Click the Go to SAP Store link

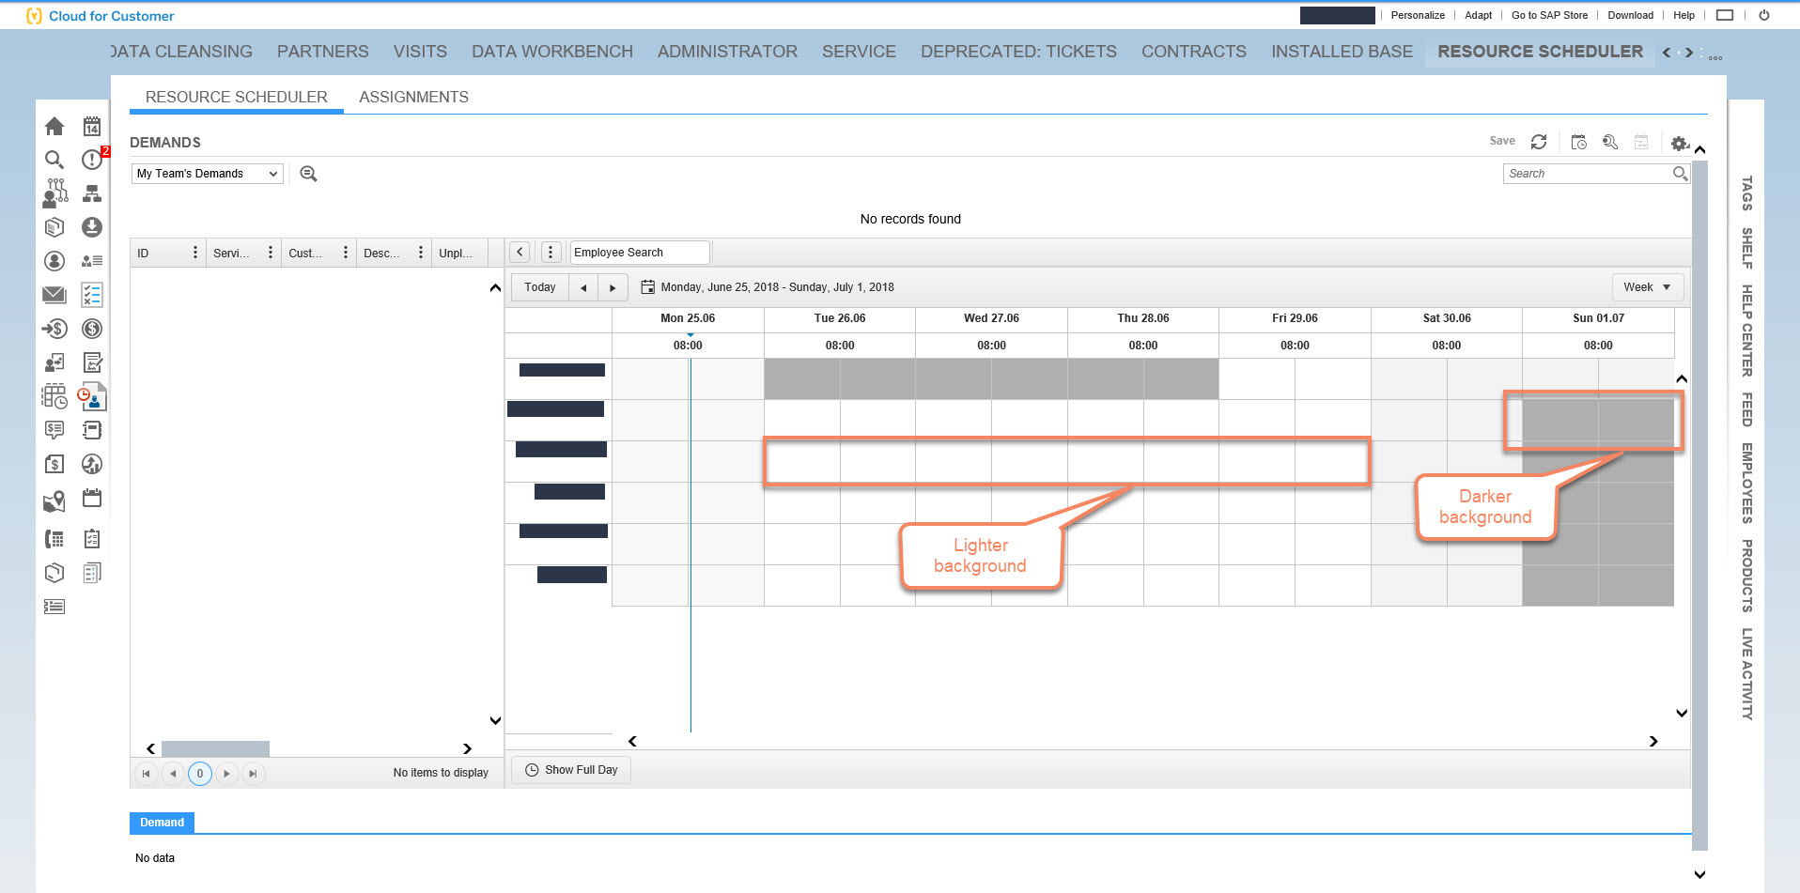tap(1549, 15)
